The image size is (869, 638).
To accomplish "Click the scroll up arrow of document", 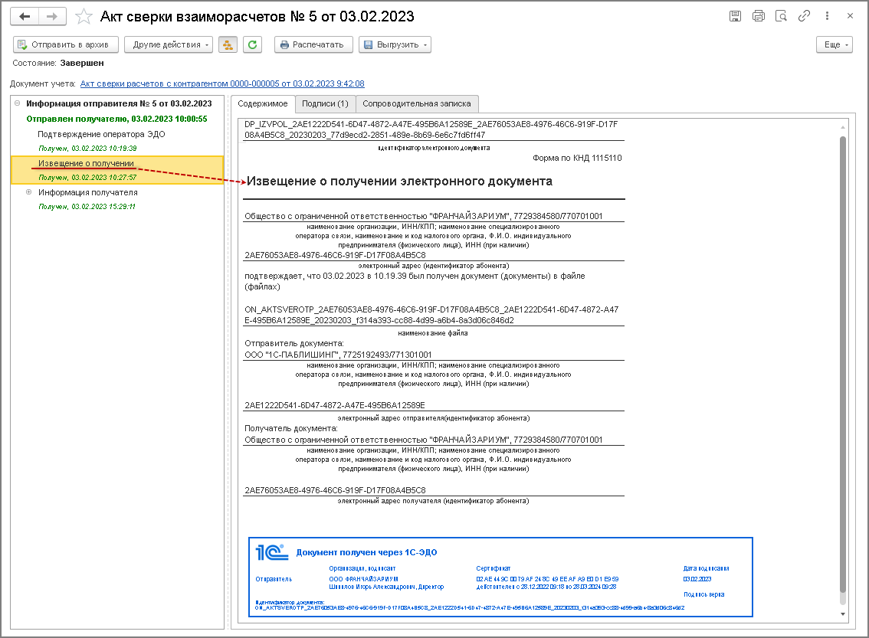I will (x=843, y=127).
